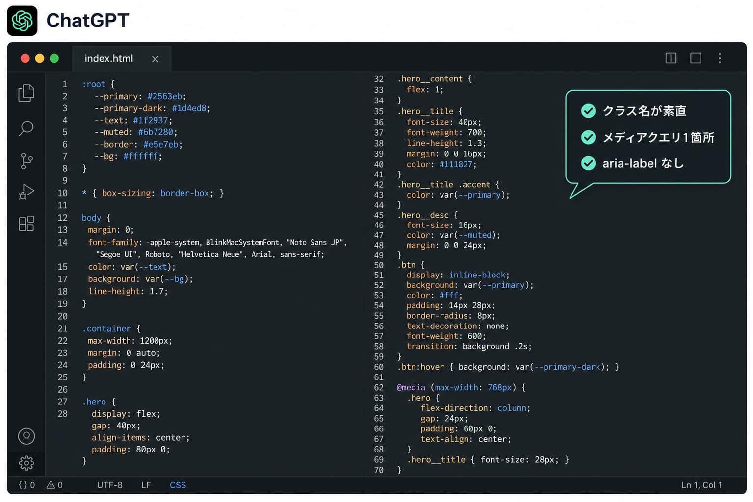This screenshot has width=753, height=502.
Task: Open the Accounts menu icon
Action: pos(26,436)
